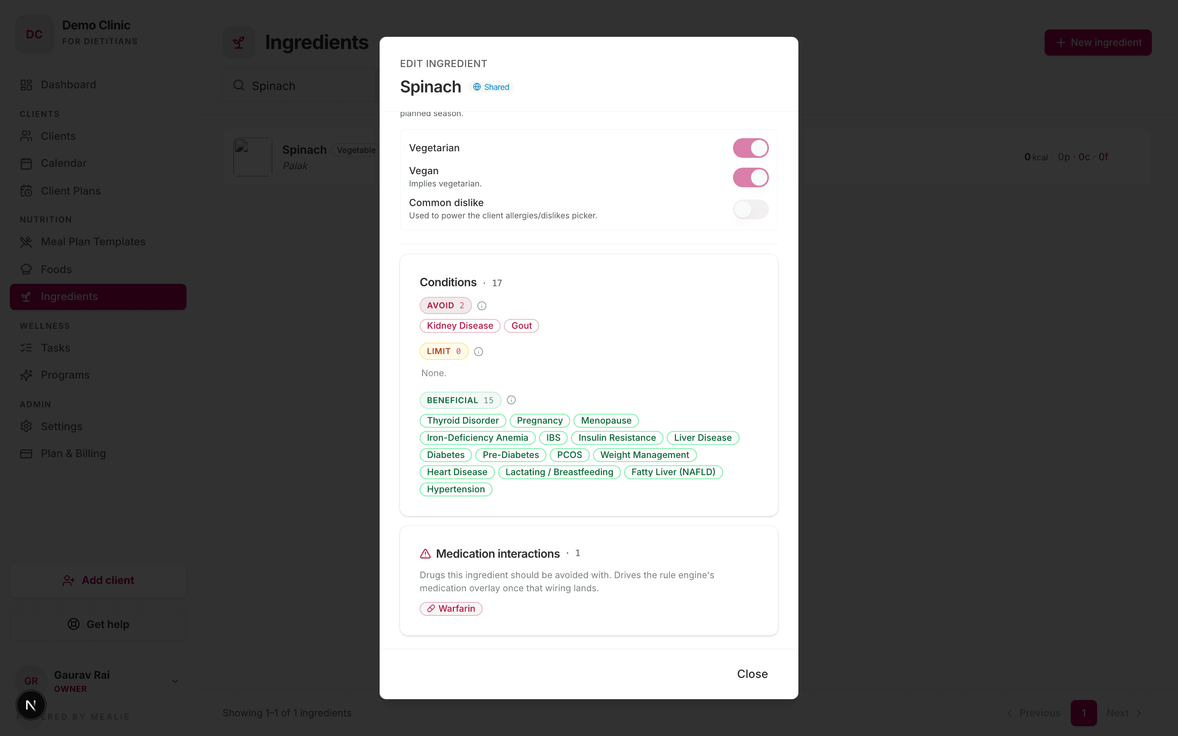1178x736 pixels.
Task: Open Dashboard in the sidebar
Action: click(x=98, y=85)
